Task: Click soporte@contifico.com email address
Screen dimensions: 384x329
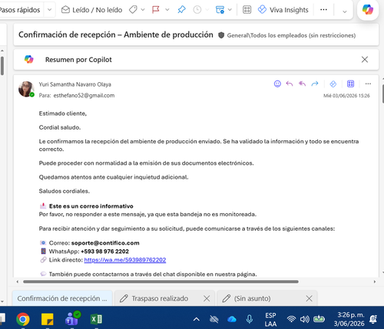Action: coord(105,243)
